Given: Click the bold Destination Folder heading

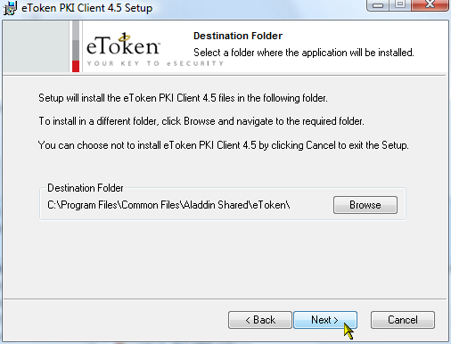Looking at the screenshot, I should click(x=238, y=36).
